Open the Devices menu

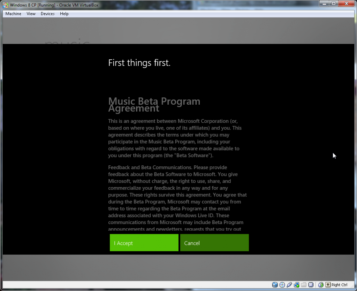(47, 14)
